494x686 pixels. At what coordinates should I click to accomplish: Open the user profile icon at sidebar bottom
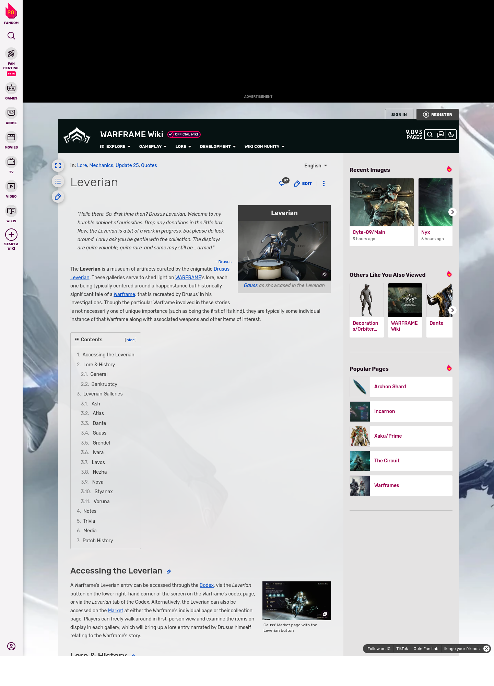point(11,646)
